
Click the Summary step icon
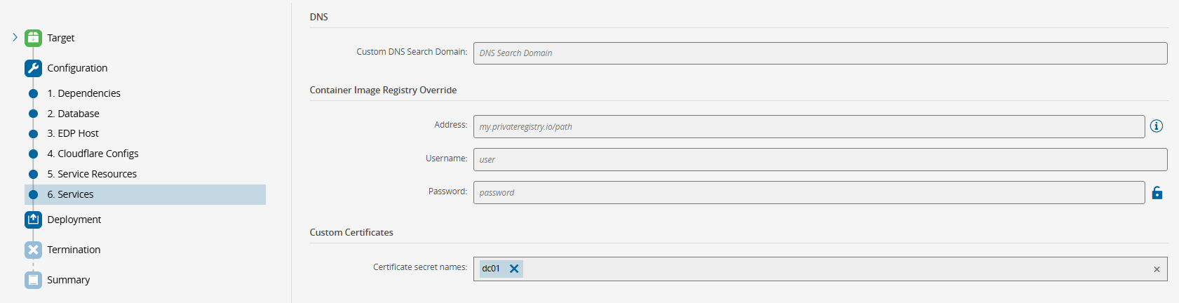click(33, 280)
